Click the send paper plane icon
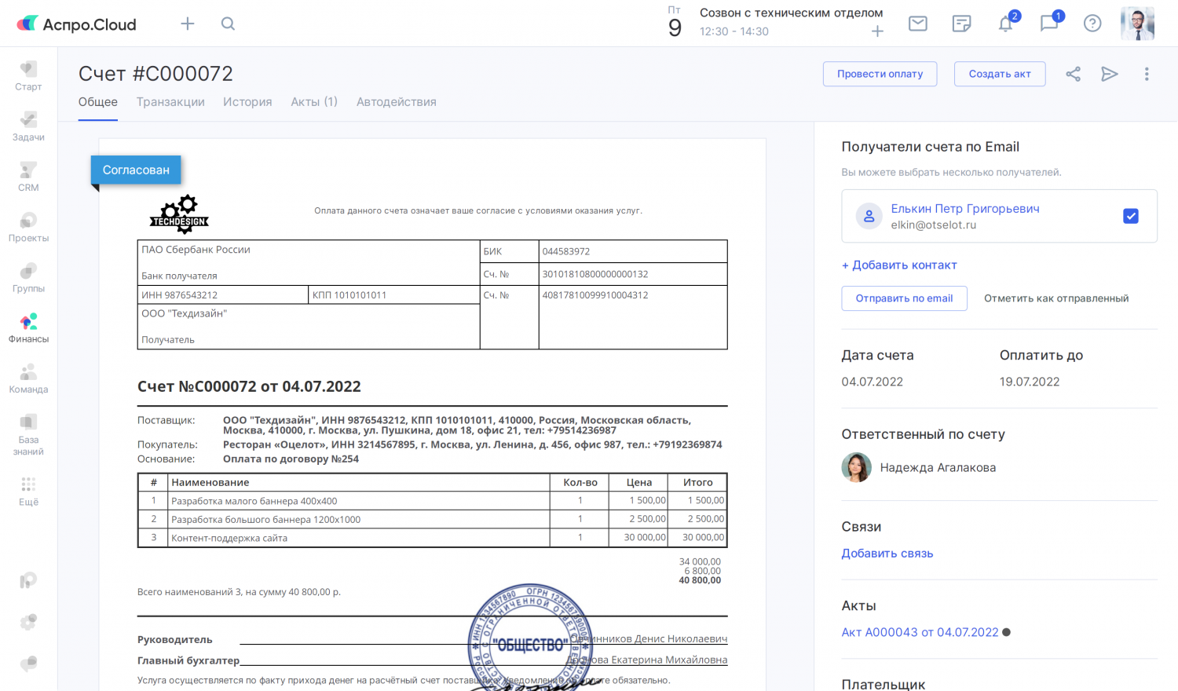 pos(1109,74)
